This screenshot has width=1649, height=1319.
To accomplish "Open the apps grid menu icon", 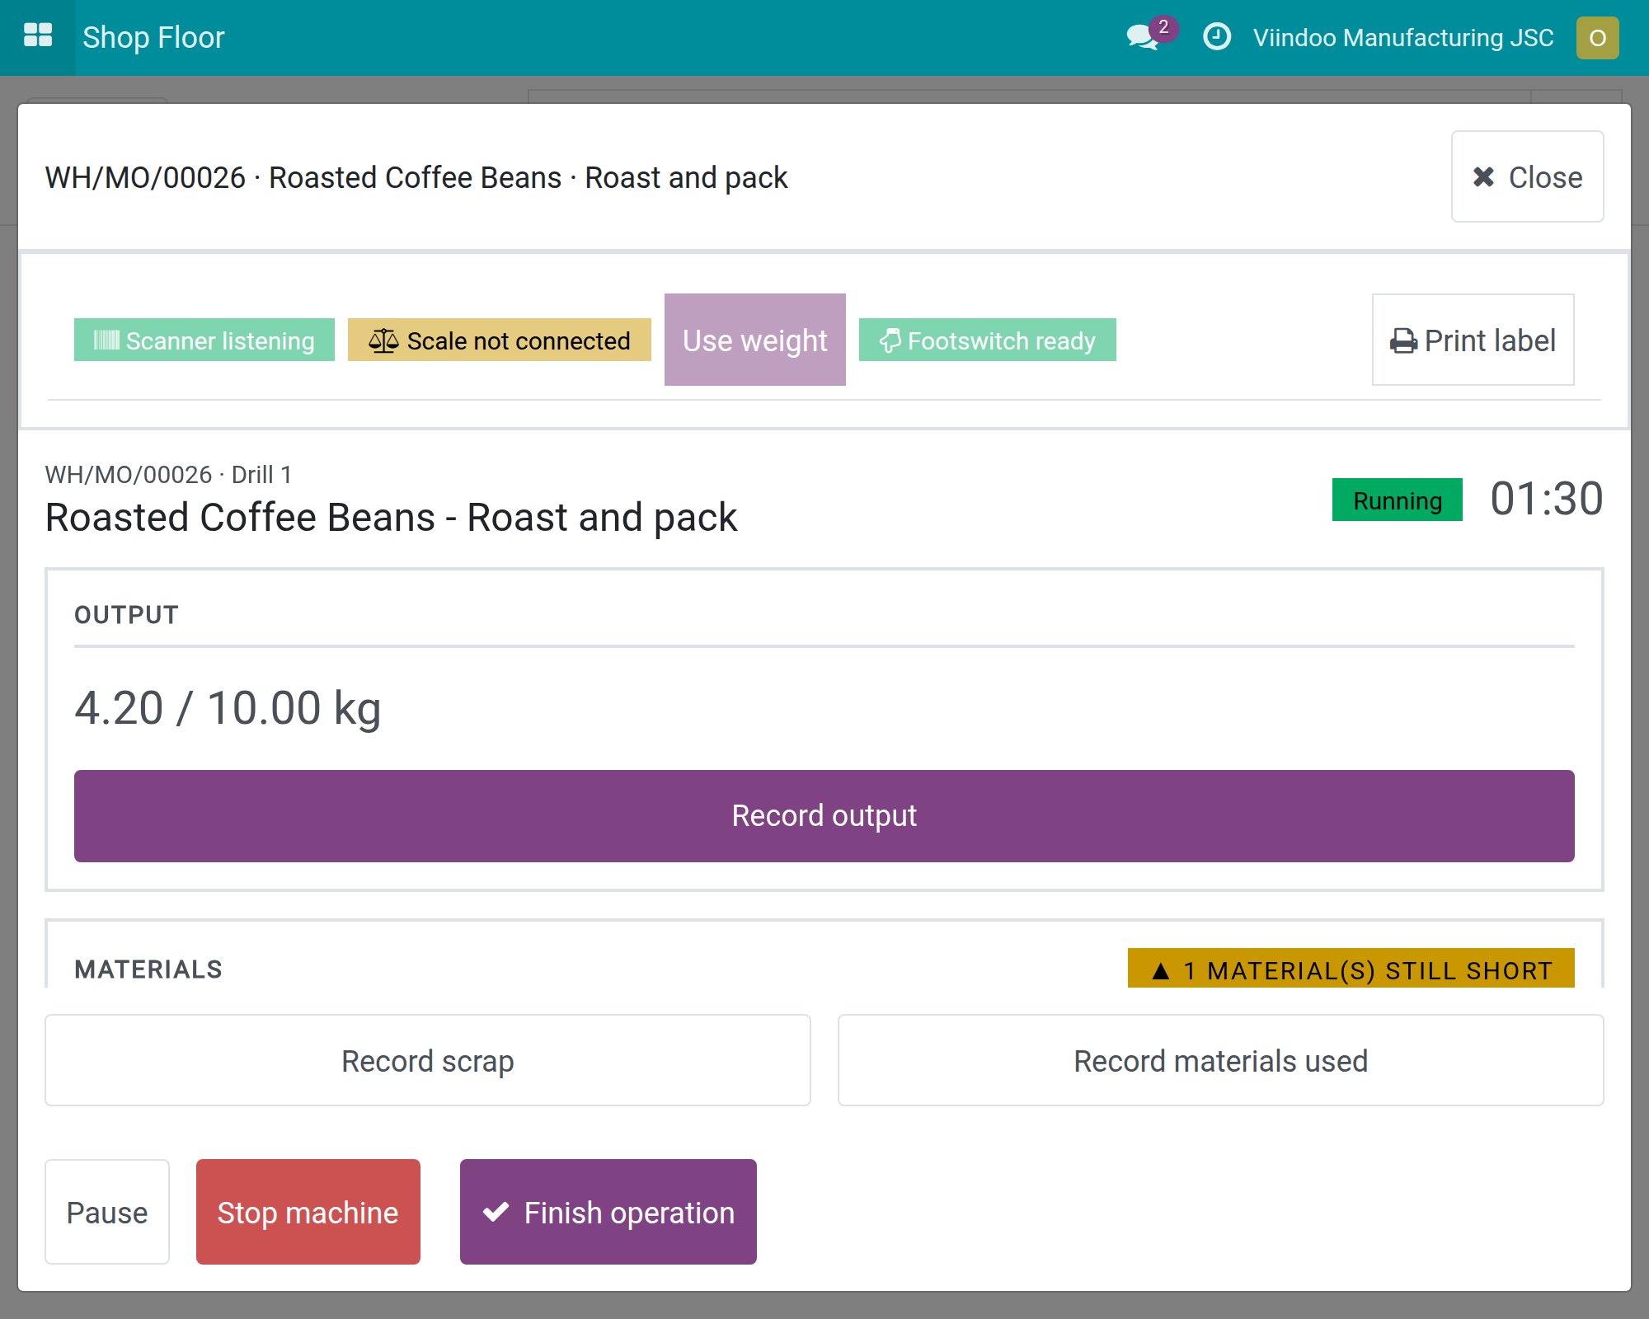I will [x=38, y=37].
